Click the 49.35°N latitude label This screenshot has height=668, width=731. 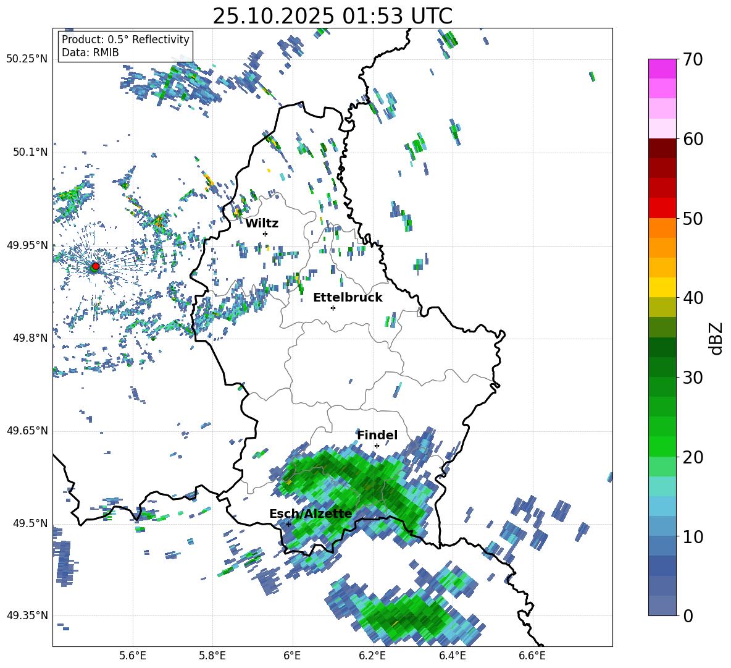pyautogui.click(x=27, y=615)
